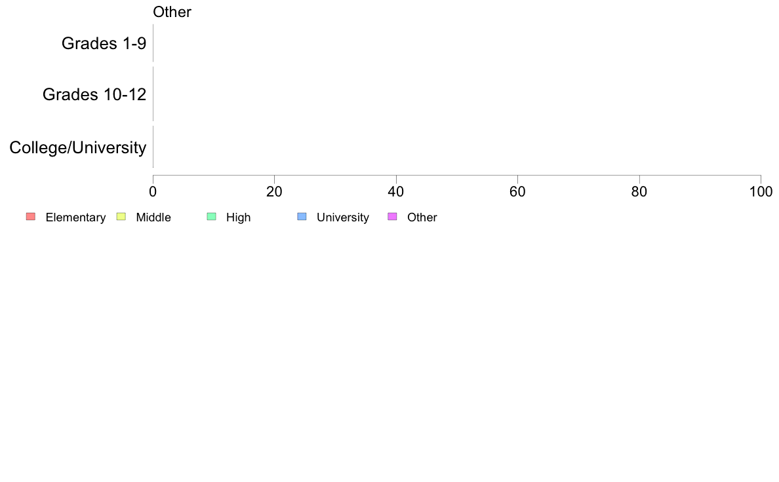The width and height of the screenshot is (779, 482).
Task: Select the High legend label
Action: [x=239, y=217]
